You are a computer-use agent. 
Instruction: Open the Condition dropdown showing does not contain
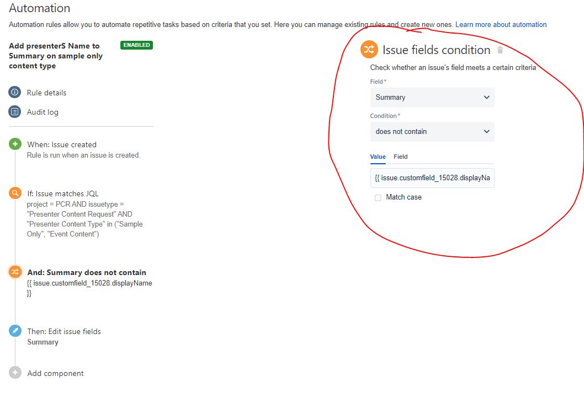tap(432, 132)
